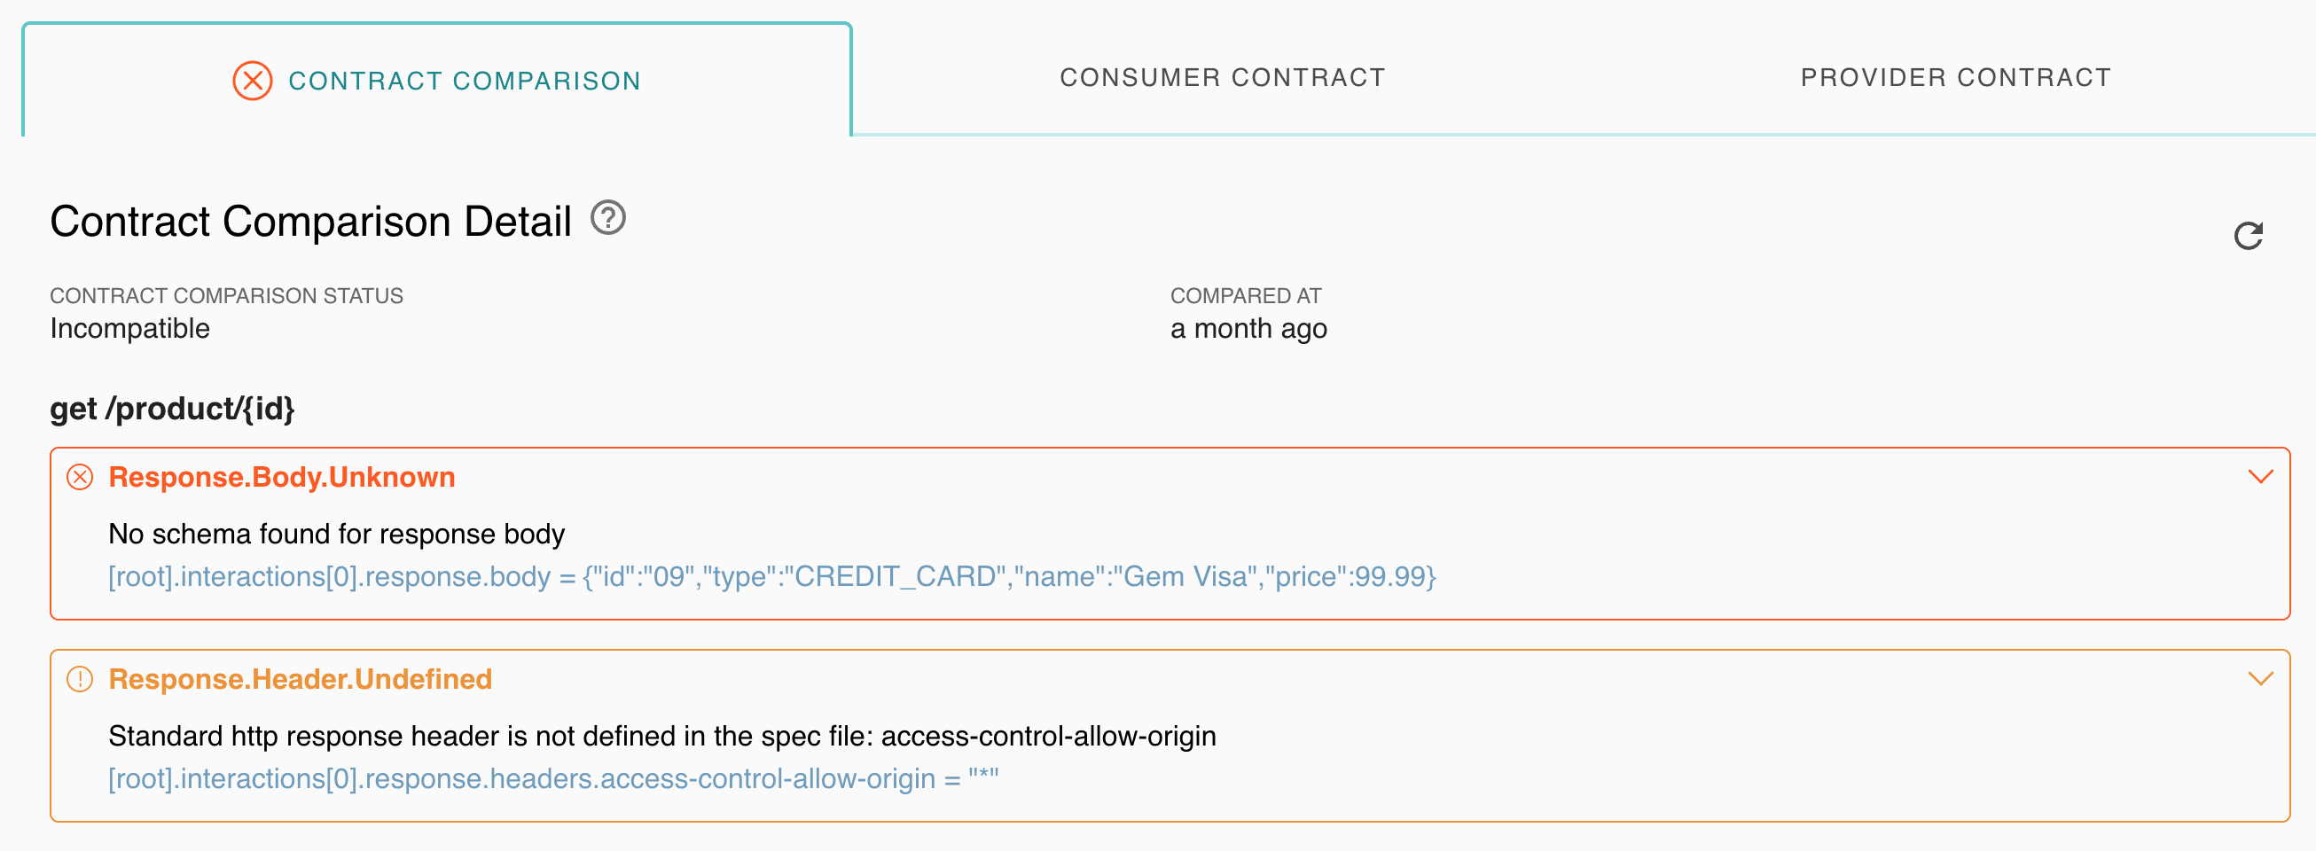Select the Contract Comparison tab
2316x851 pixels.
[x=465, y=80]
